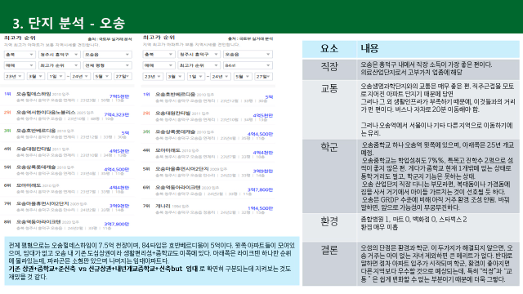This screenshot has height=294, width=523.
Task: Open the 3월 start month dropdown in 84㎡ panel
Action: point(175,76)
